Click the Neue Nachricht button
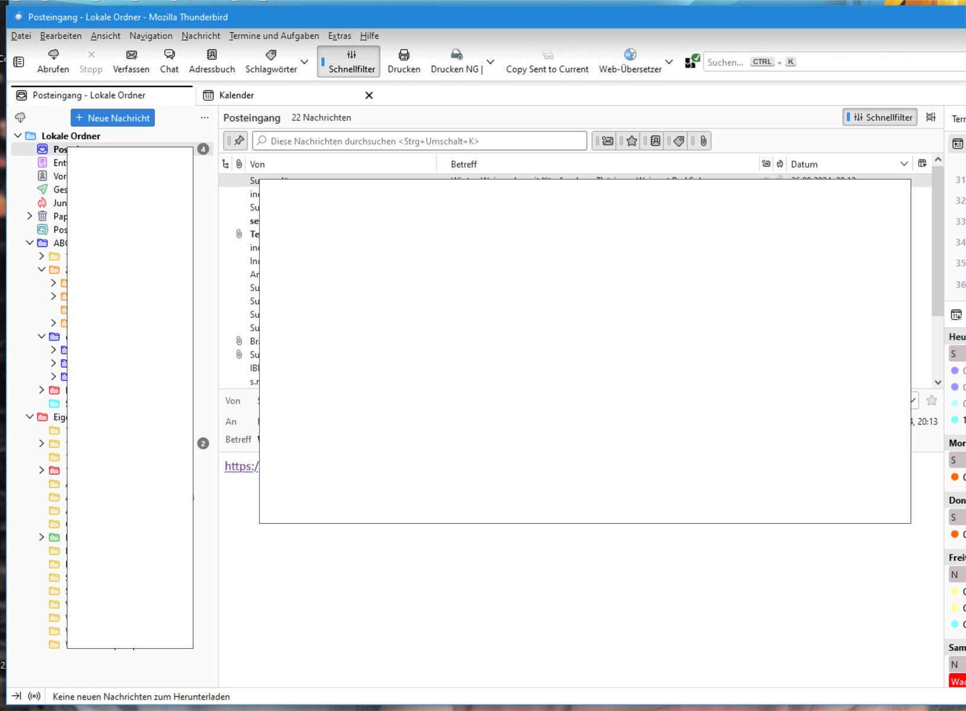Viewport: 966px width, 711px height. 113,118
